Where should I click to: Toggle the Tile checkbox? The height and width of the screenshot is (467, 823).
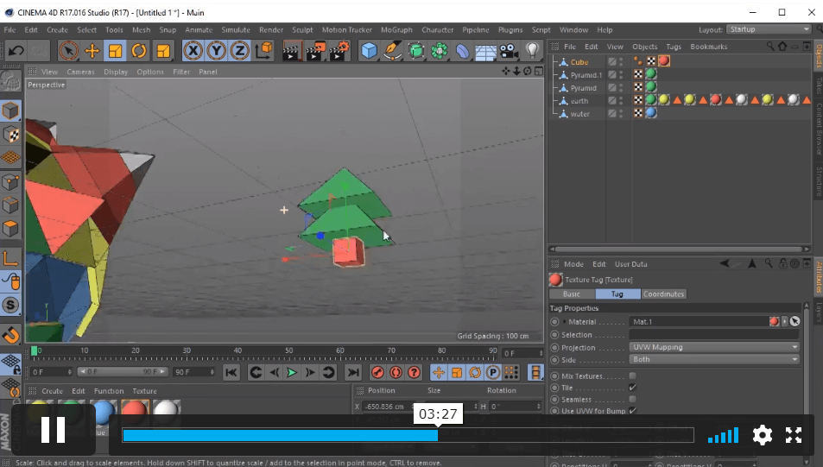632,388
